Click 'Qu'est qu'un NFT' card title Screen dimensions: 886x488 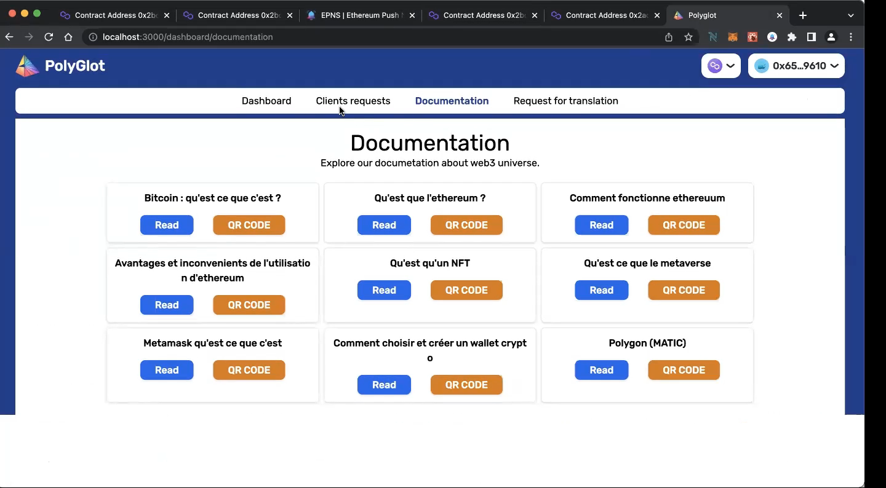pyautogui.click(x=430, y=263)
